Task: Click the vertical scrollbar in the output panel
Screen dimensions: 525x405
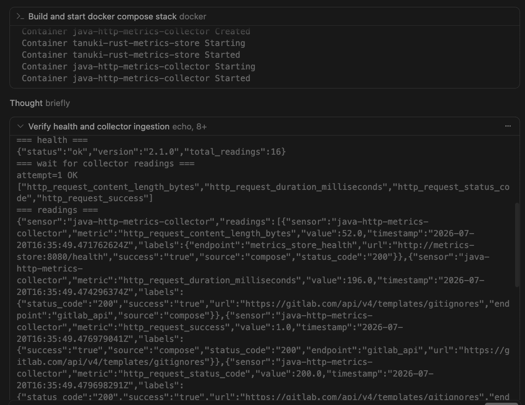Action: point(517,244)
